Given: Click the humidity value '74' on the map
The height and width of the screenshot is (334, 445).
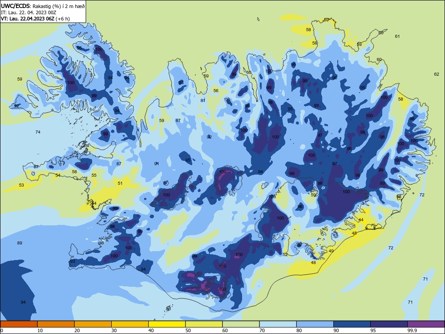Looking at the screenshot, I should 38,132.
